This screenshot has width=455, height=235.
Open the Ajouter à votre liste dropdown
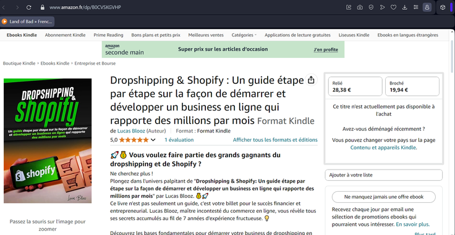pos(384,175)
